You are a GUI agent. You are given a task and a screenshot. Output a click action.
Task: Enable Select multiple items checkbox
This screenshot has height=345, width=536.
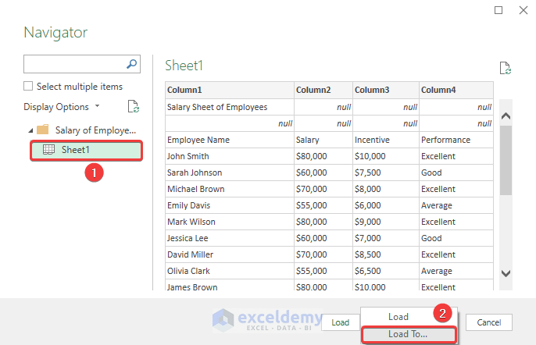[x=29, y=87]
